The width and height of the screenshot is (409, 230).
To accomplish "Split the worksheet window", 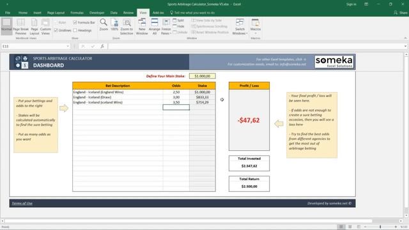I will [178, 20].
